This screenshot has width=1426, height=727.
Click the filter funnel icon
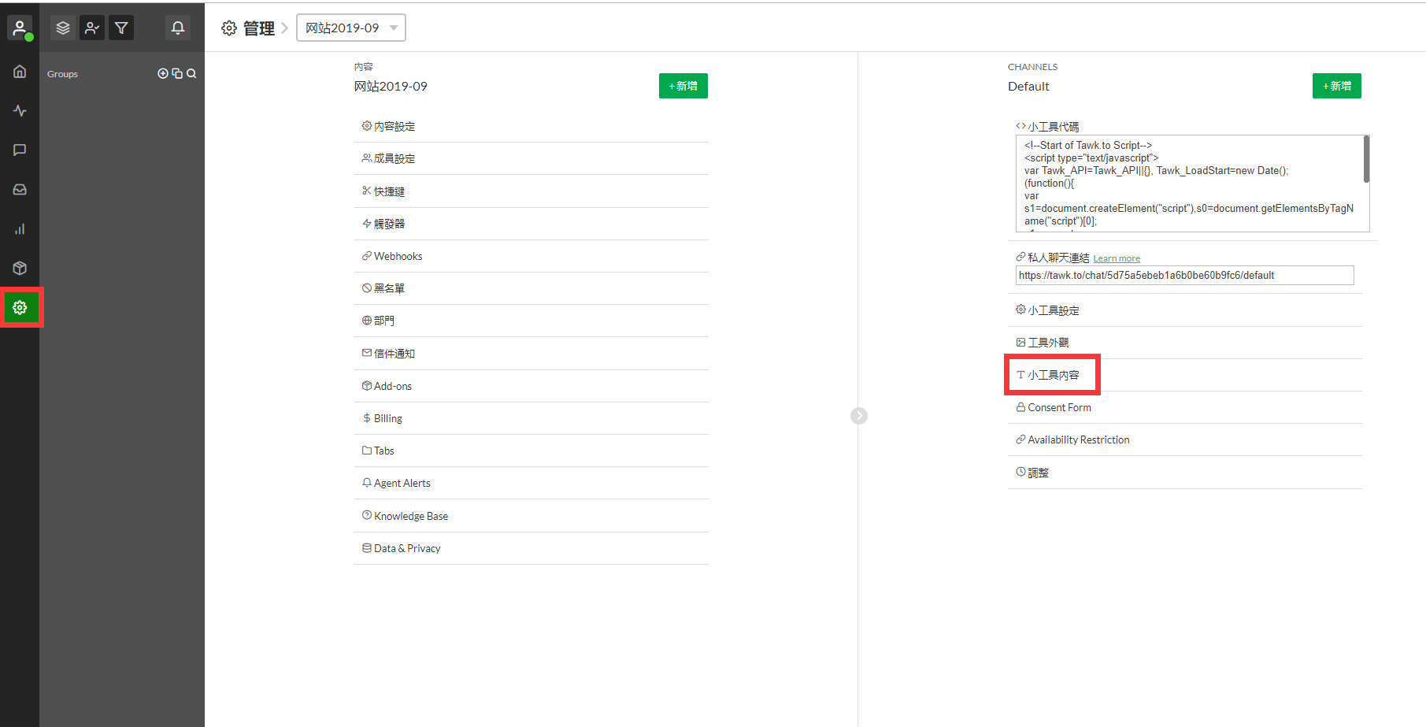point(121,28)
